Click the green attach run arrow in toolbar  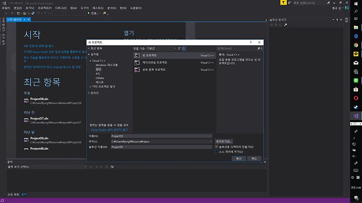pos(88,13)
